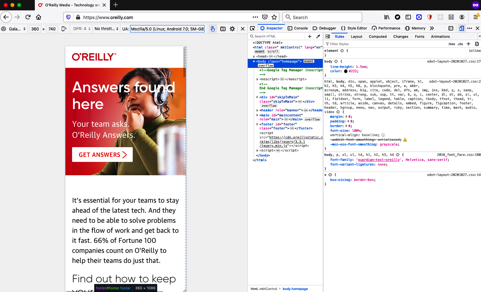Switch to the Debugger tab
Screen dimensions: 481x292
point(324,28)
